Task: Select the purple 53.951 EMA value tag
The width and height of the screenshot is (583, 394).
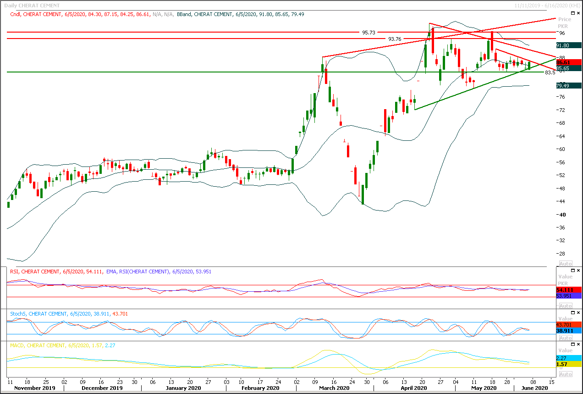Action: pyautogui.click(x=568, y=296)
